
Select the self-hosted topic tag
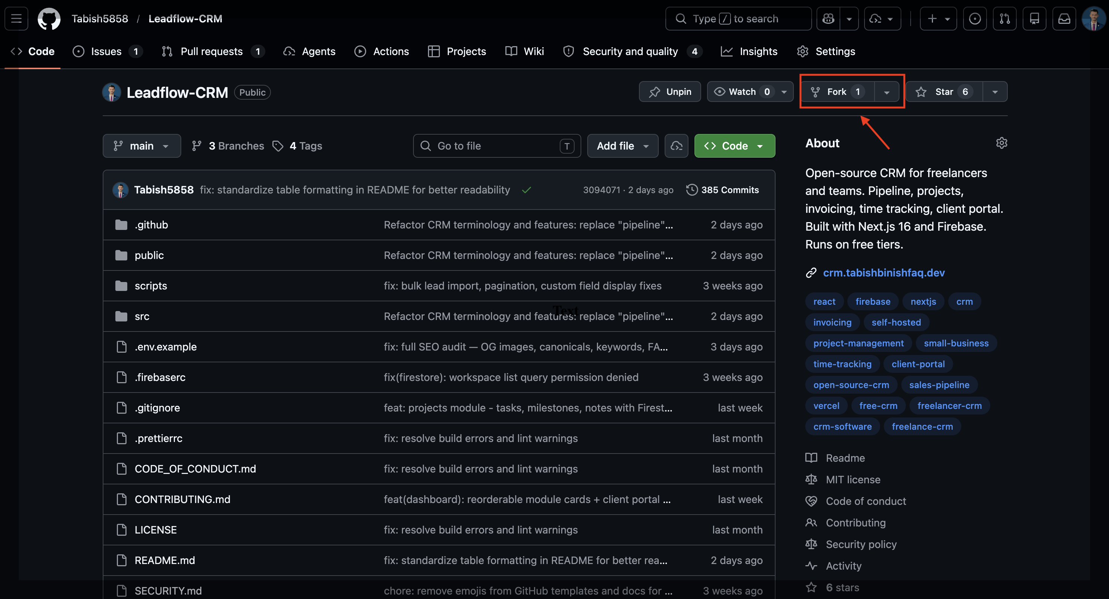(896, 322)
